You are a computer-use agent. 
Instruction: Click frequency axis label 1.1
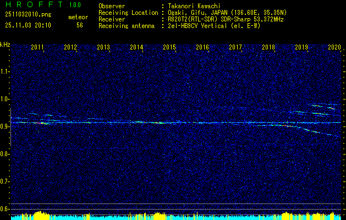tap(5, 71)
